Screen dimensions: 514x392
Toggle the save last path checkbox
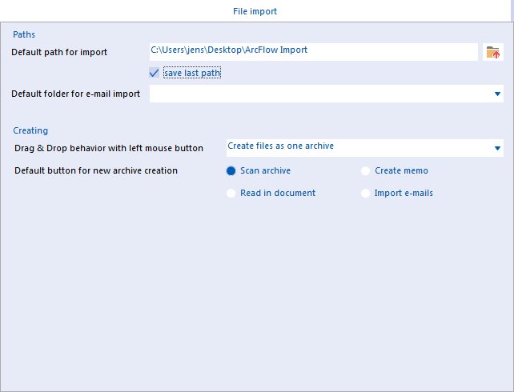click(154, 73)
